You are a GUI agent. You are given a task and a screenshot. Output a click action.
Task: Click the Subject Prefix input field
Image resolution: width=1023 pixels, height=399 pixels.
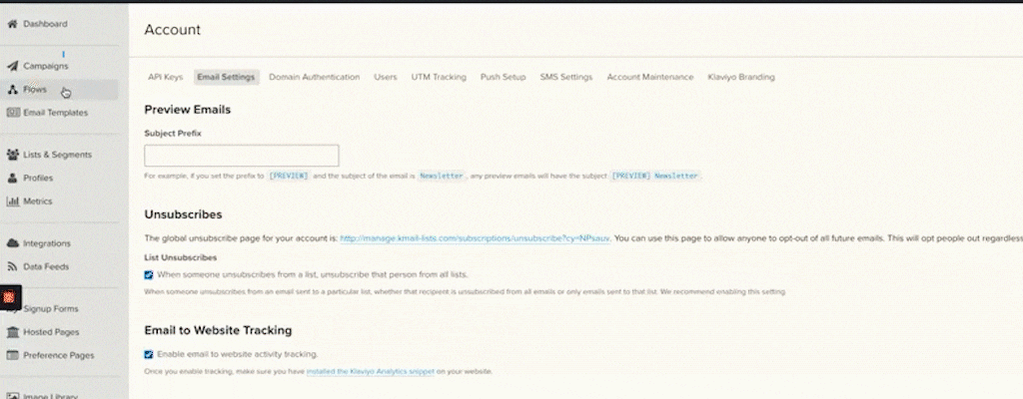242,156
